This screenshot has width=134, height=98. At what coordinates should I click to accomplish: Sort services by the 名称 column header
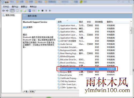tap(67, 22)
